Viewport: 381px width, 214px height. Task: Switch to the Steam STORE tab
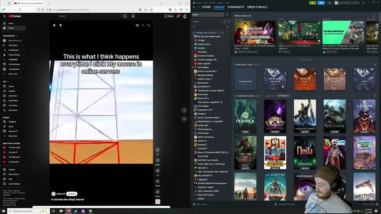tap(206, 7)
